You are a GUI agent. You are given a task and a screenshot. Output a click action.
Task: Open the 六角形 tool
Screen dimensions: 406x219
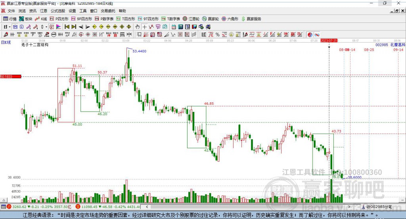tap(230, 19)
